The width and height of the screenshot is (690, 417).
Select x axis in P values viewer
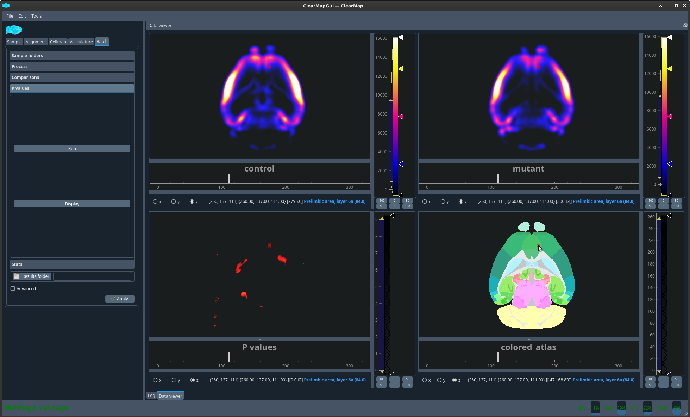(155, 380)
